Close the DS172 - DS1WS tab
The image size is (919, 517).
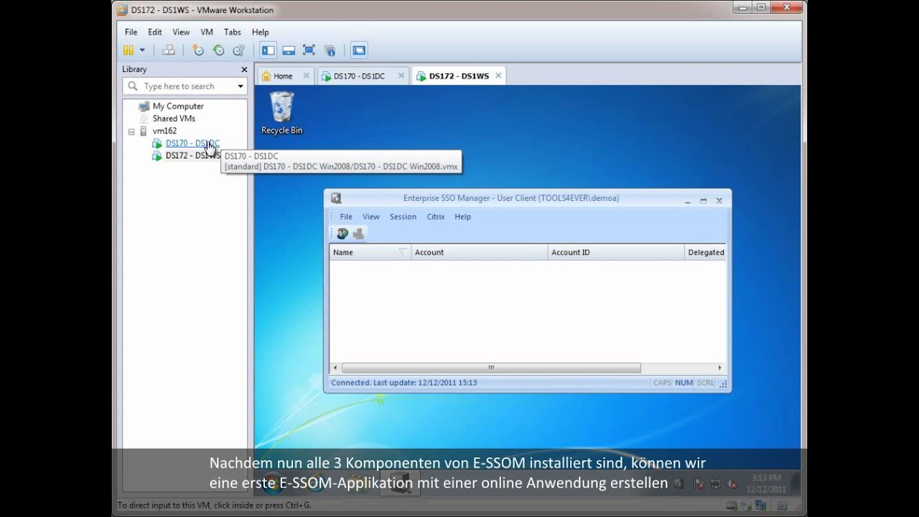tap(498, 75)
